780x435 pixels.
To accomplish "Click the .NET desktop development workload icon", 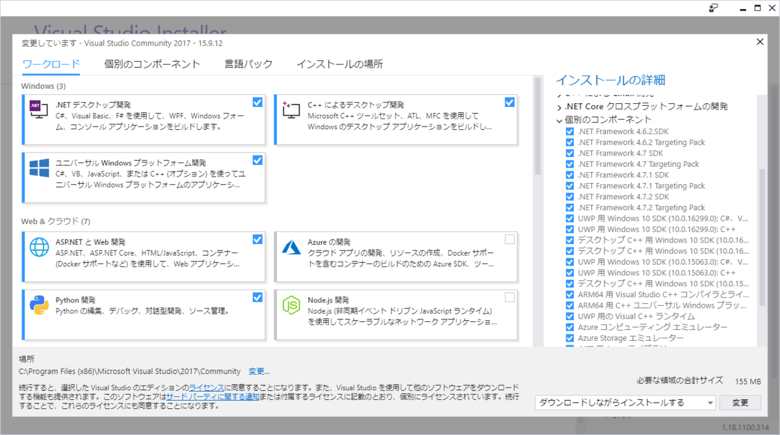I will tap(39, 108).
